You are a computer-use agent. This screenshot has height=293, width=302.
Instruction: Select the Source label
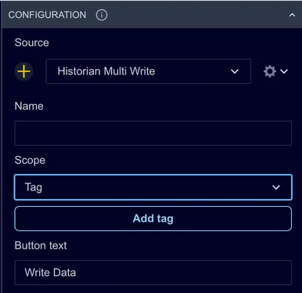[31, 42]
